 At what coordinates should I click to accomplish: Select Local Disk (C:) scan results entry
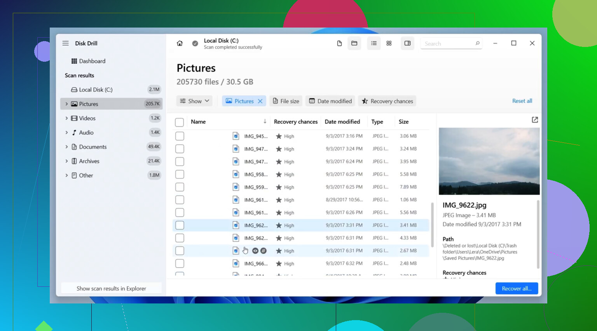click(111, 90)
